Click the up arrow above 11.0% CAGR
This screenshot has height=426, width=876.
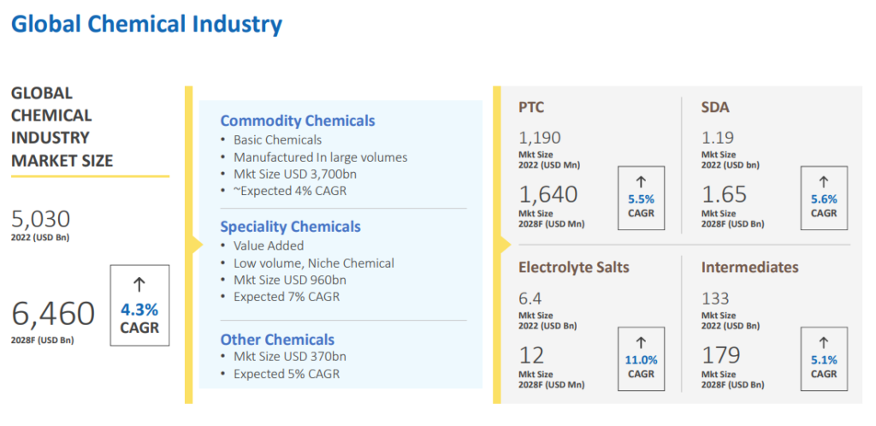point(641,342)
